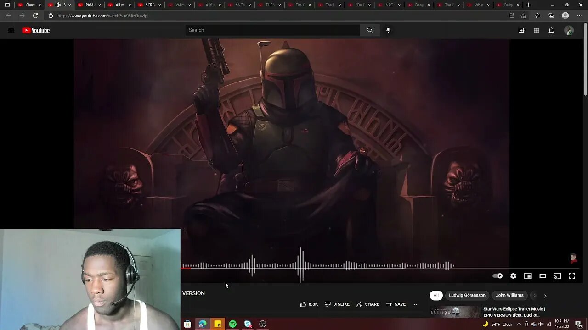Image resolution: width=588 pixels, height=330 pixels.
Task: Show hidden system tray icons
Action: (x=519, y=324)
